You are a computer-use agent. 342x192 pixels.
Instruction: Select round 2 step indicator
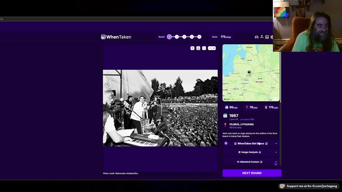177,37
